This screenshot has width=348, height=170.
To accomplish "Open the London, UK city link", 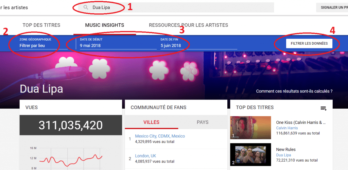I will click(x=145, y=156).
